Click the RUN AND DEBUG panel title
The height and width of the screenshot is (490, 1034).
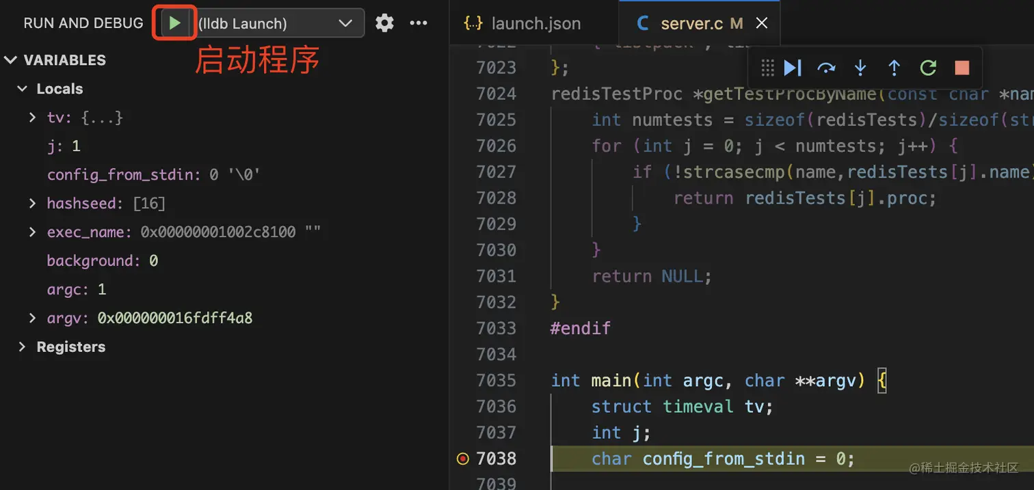pyautogui.click(x=83, y=23)
